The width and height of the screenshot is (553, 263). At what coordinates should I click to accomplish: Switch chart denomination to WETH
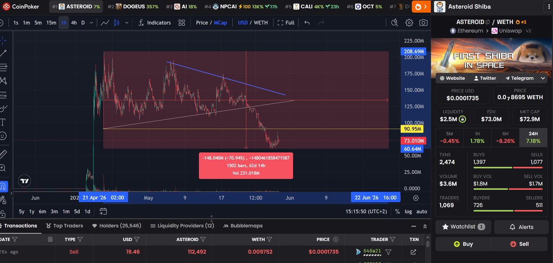point(261,23)
